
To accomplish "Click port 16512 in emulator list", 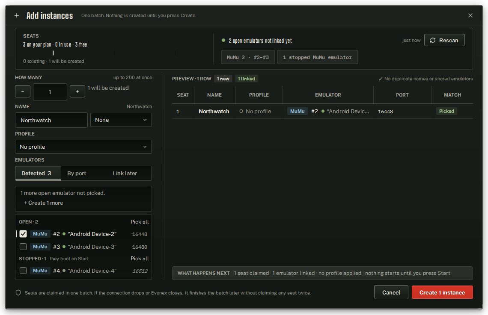I will (140, 271).
